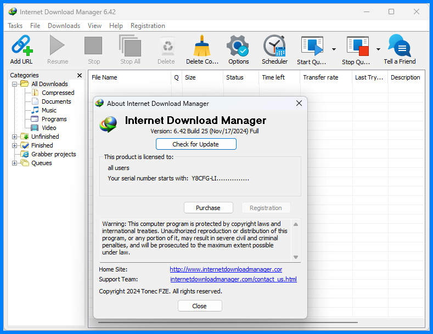Sort by File Name column header
Screen dimensions: 433x334
[x=130, y=77]
